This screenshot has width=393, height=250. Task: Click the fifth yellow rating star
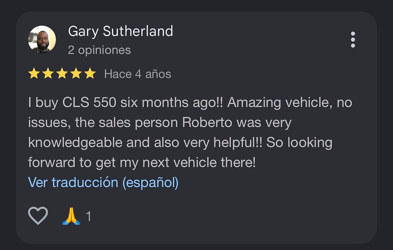tap(90, 73)
